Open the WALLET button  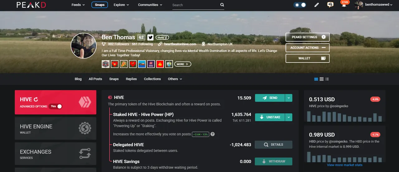[x=307, y=58]
